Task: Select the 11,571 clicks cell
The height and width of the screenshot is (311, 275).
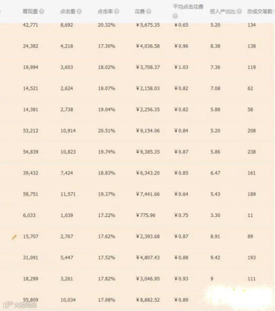Action: 68,194
